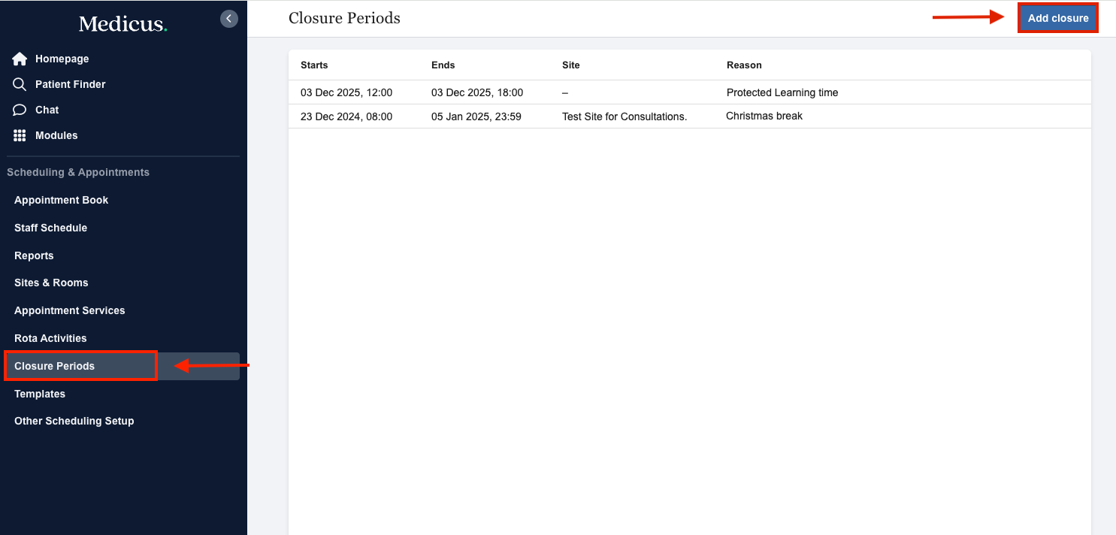Open Appointment Book in sidebar

61,200
